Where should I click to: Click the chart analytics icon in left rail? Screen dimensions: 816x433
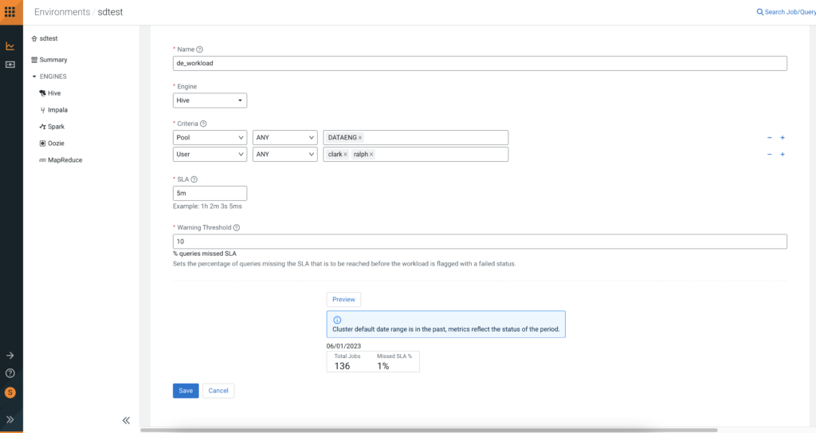pos(10,46)
